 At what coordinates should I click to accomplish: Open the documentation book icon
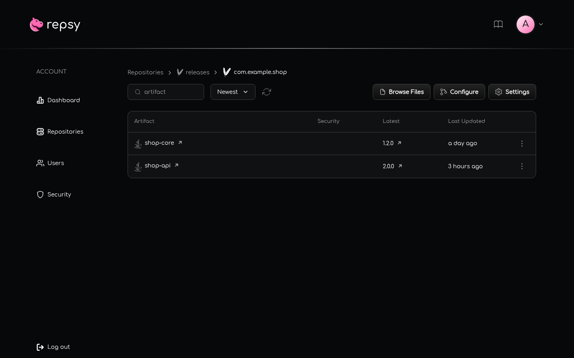498,24
